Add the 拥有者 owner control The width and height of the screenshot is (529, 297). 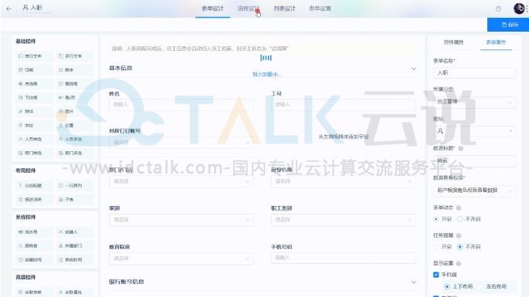(x=34, y=246)
